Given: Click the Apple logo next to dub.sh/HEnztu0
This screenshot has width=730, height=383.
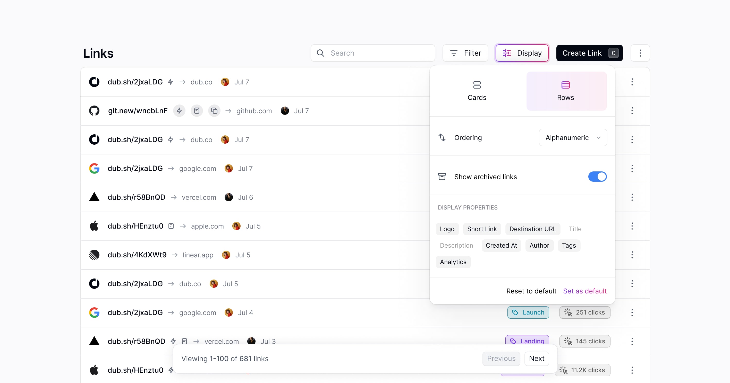Looking at the screenshot, I should coord(94,226).
